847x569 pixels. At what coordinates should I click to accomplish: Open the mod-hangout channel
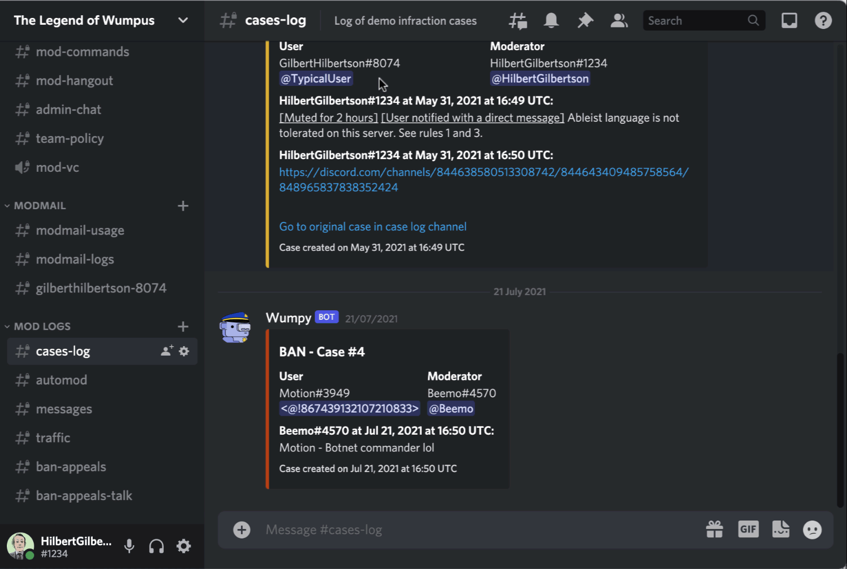pos(102,81)
